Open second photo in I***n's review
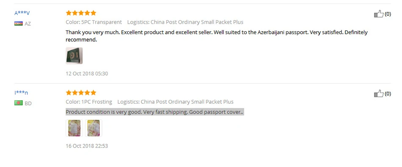This screenshot has width=402, height=167. tap(94, 128)
